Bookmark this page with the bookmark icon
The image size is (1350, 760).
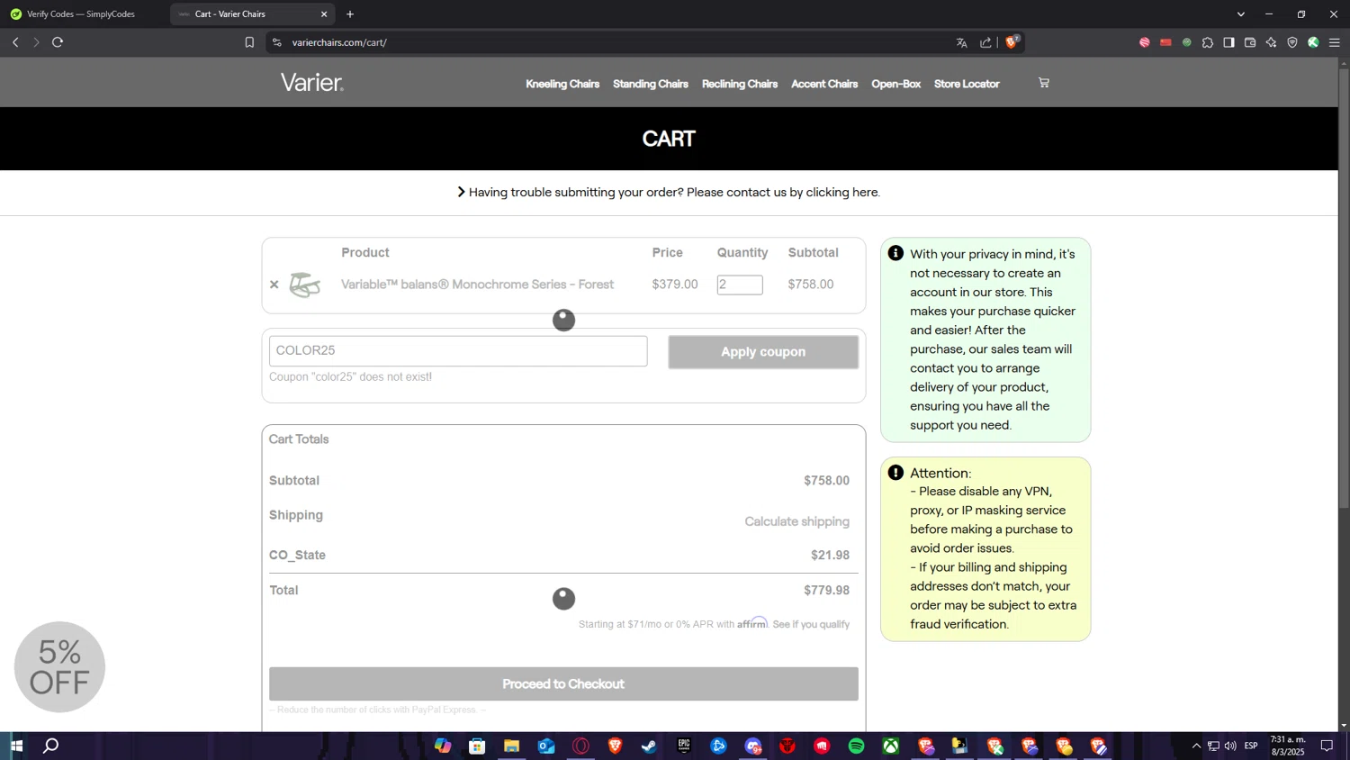pyautogui.click(x=249, y=42)
